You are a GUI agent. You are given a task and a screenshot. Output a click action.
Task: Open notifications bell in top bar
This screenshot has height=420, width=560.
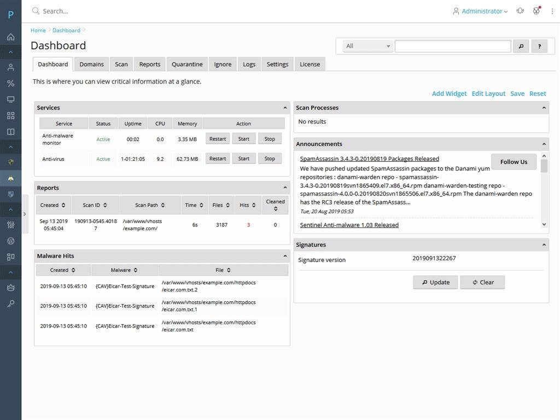click(520, 11)
